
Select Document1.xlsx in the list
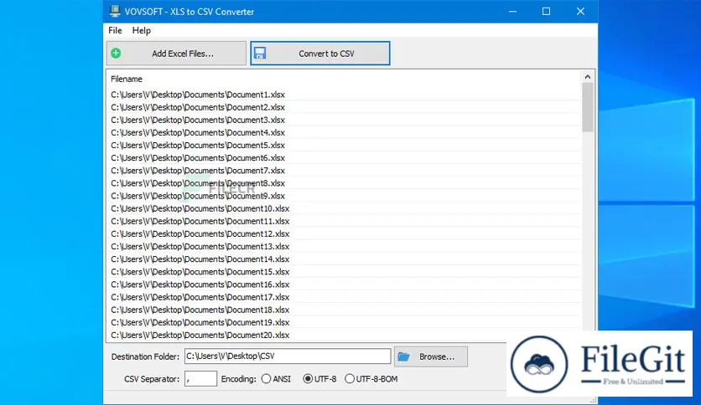pyautogui.click(x=198, y=95)
